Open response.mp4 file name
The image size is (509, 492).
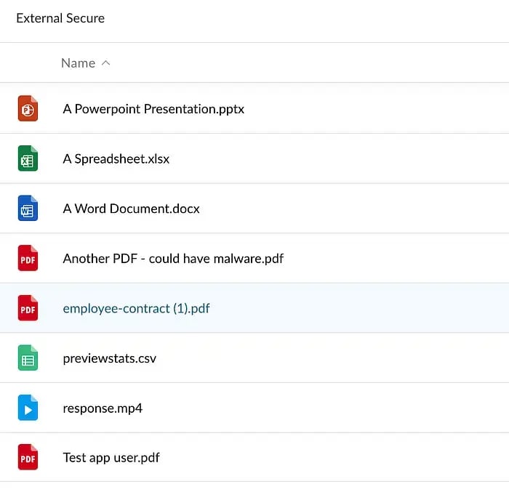coord(103,408)
